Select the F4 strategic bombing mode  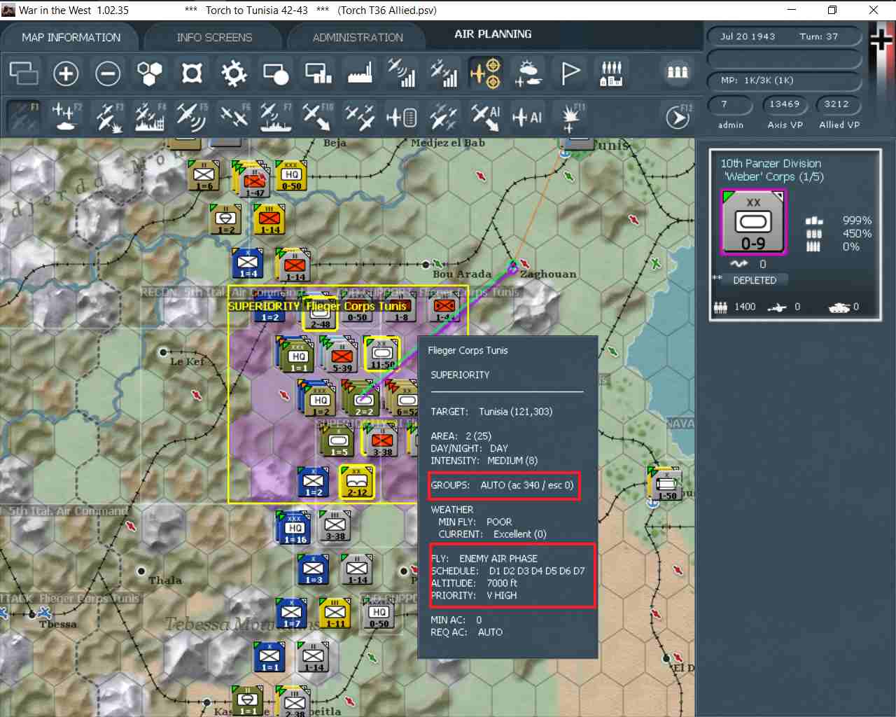150,117
